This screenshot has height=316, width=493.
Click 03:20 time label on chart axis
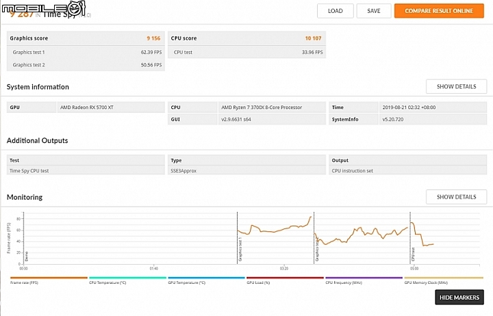(x=284, y=269)
